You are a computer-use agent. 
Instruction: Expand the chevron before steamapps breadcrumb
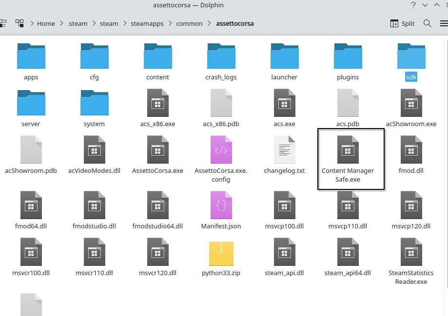point(125,23)
